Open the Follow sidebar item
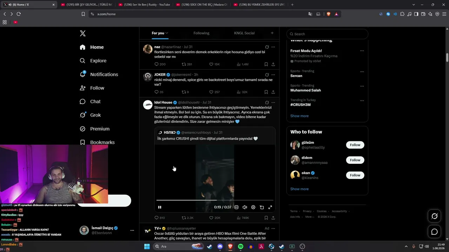Viewport: 449px width, 252px height. click(92, 88)
